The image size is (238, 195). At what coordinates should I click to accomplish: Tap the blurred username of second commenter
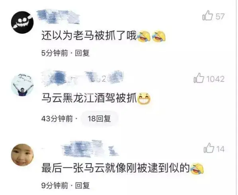tap(83, 77)
